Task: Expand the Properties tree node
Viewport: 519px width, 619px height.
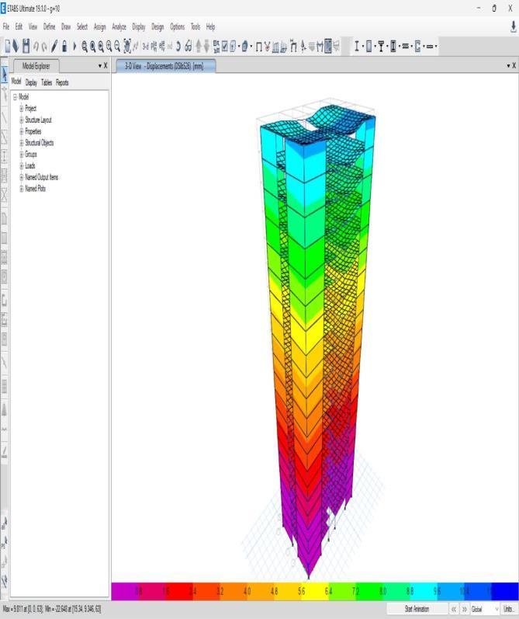Action: click(22, 131)
